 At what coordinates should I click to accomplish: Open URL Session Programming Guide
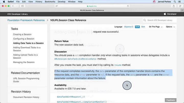(x=26, y=80)
